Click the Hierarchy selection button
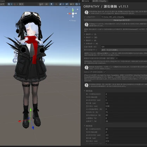The height and width of the screenshot is (147, 147). tap(115, 20)
